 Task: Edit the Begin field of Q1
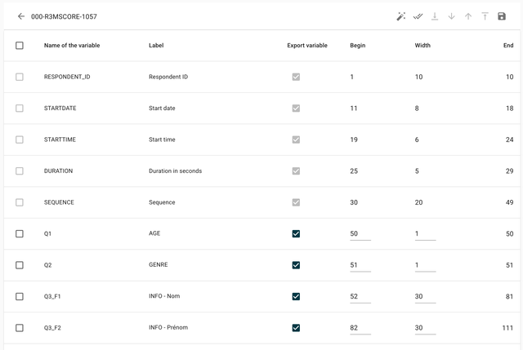coord(360,233)
